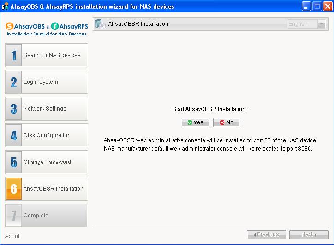Select the Complete step
Viewport: 334px width, 245px height.
[x=47, y=216]
